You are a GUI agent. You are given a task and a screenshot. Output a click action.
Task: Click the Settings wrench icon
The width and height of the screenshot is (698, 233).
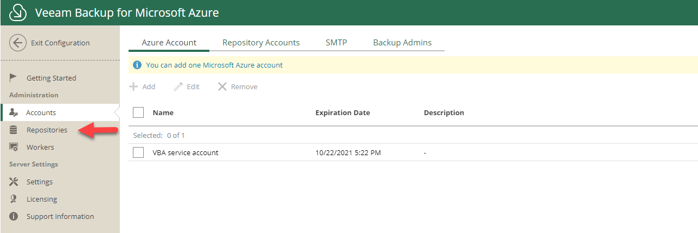coord(14,182)
